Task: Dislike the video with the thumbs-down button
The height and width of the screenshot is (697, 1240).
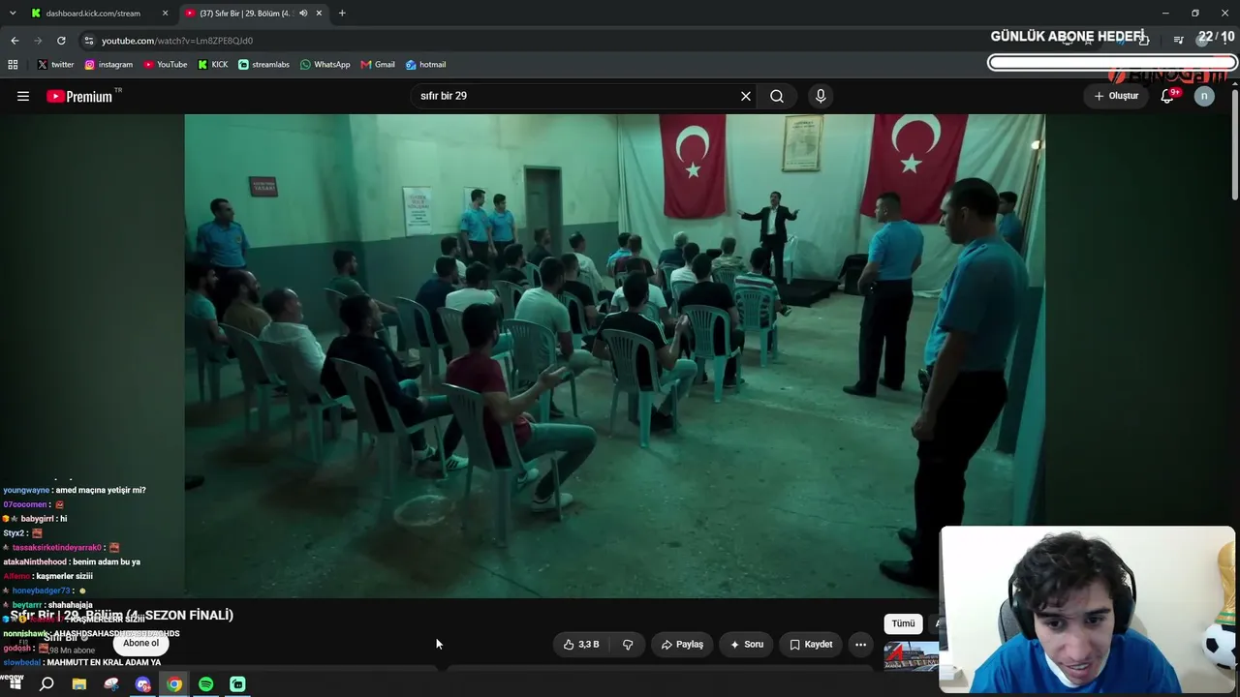Action: tap(628, 644)
